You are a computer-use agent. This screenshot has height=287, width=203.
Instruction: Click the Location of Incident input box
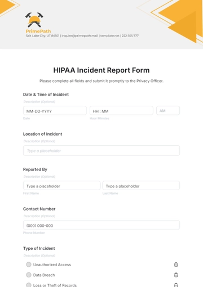101,150
